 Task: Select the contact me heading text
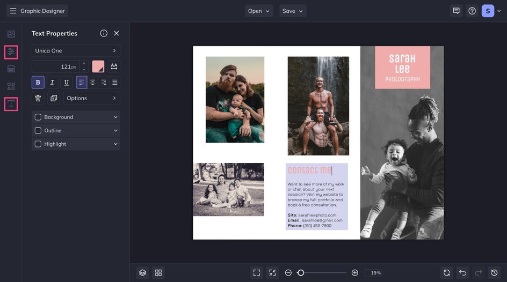click(309, 170)
